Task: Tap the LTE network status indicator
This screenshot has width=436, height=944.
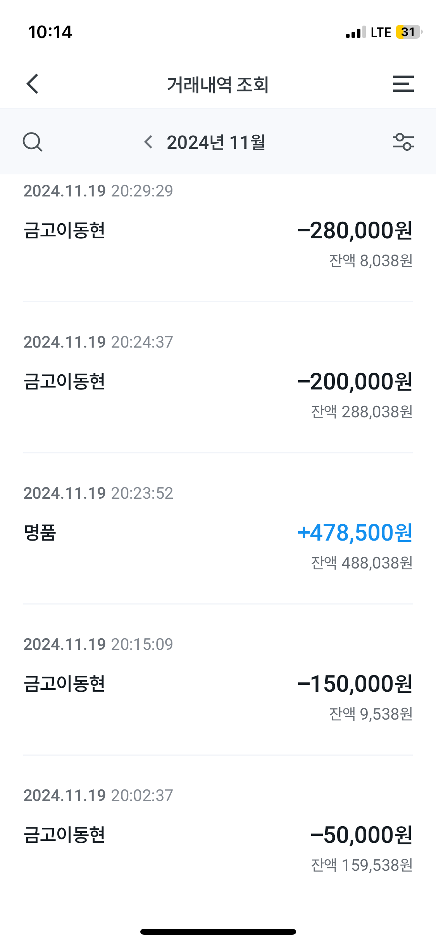Action: tap(381, 32)
